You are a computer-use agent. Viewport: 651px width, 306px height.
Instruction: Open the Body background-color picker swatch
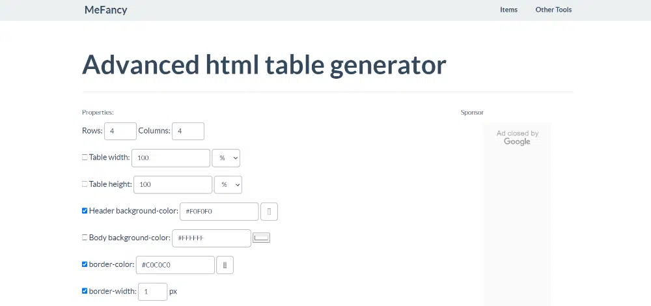[x=262, y=238]
